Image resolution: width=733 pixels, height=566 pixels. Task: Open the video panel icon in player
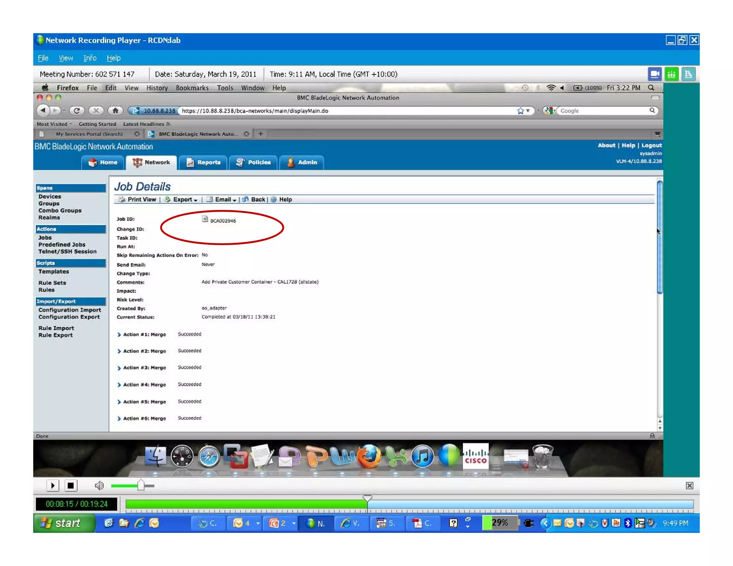point(655,74)
